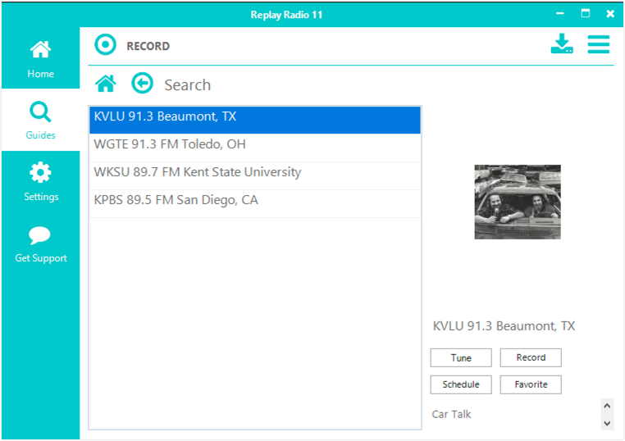Viewport: 625px width, 441px height.
Task: Click the RECORD header label
Action: pos(148,46)
